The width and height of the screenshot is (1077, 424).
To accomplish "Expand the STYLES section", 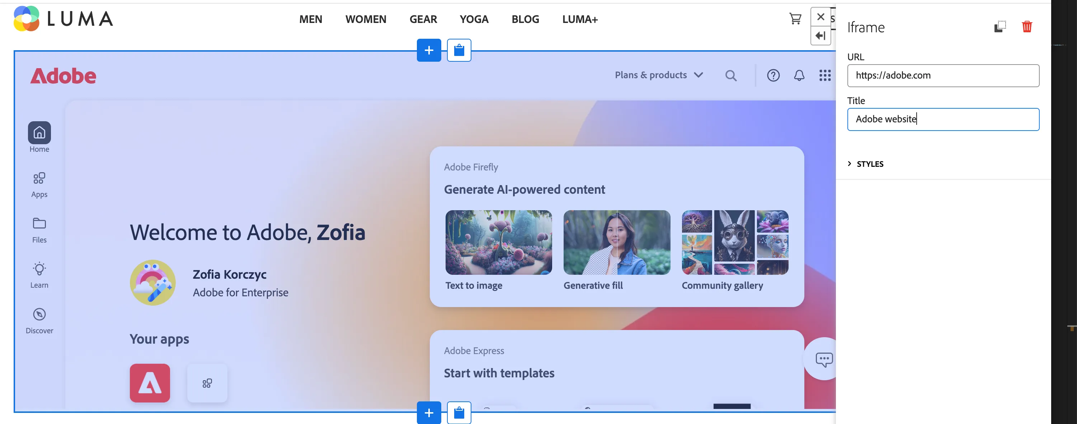I will pos(865,164).
